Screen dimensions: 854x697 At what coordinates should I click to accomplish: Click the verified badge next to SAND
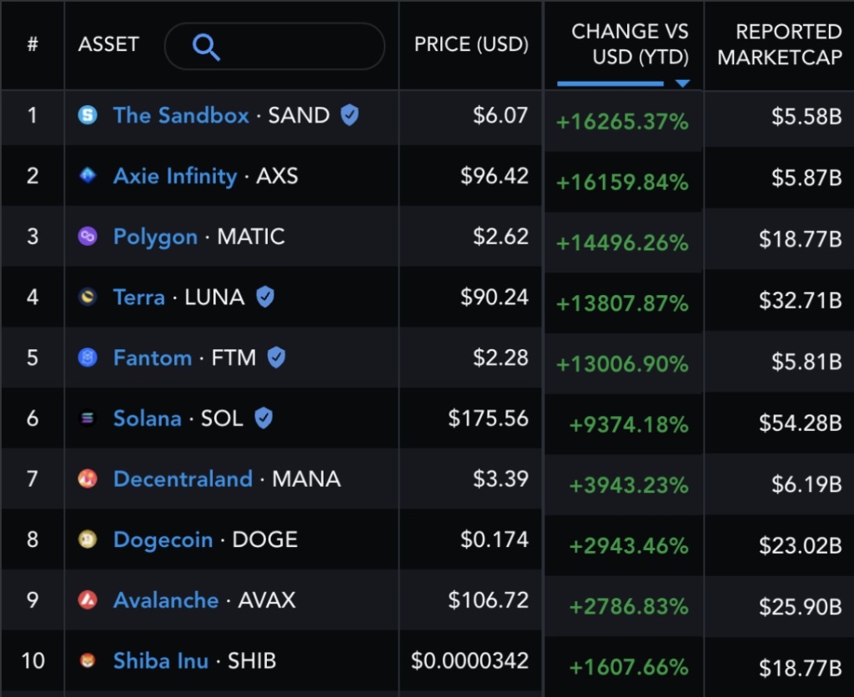[349, 116]
